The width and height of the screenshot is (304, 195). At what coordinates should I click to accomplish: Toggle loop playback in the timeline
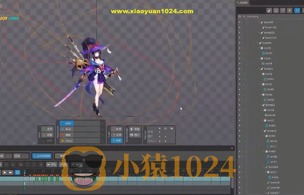click(x=17, y=172)
